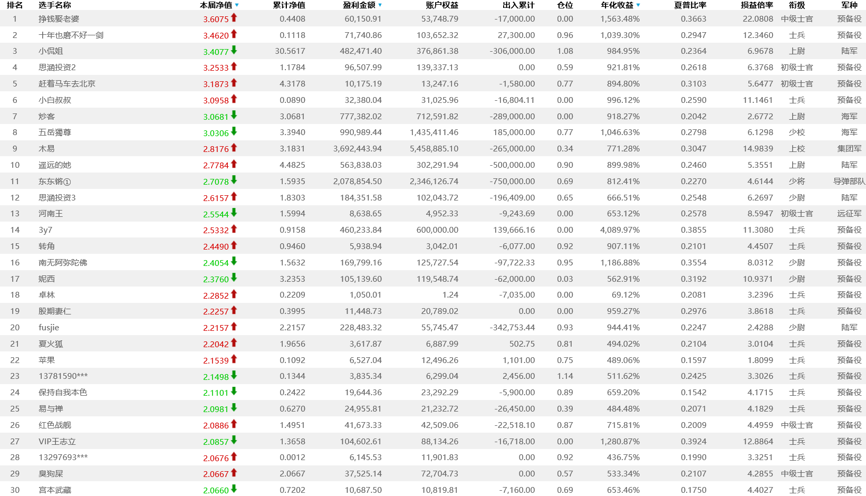Click red up arrow for 挣钱娶老婆
Screen dimensions: 866x496
234,17
